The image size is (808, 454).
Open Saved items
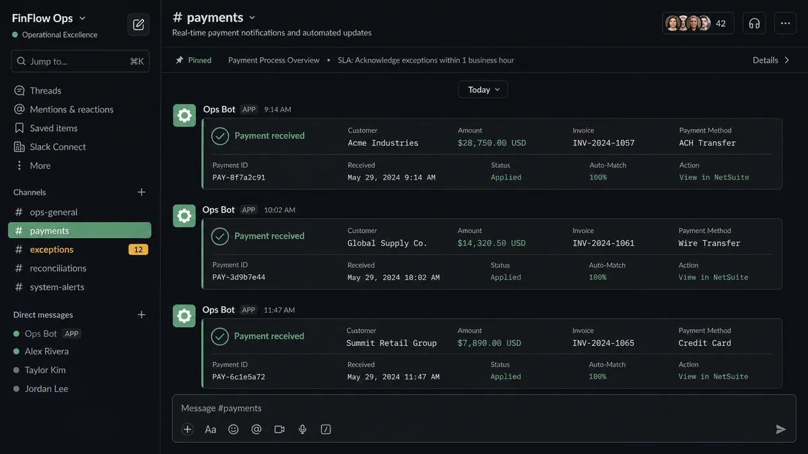pyautogui.click(x=46, y=128)
